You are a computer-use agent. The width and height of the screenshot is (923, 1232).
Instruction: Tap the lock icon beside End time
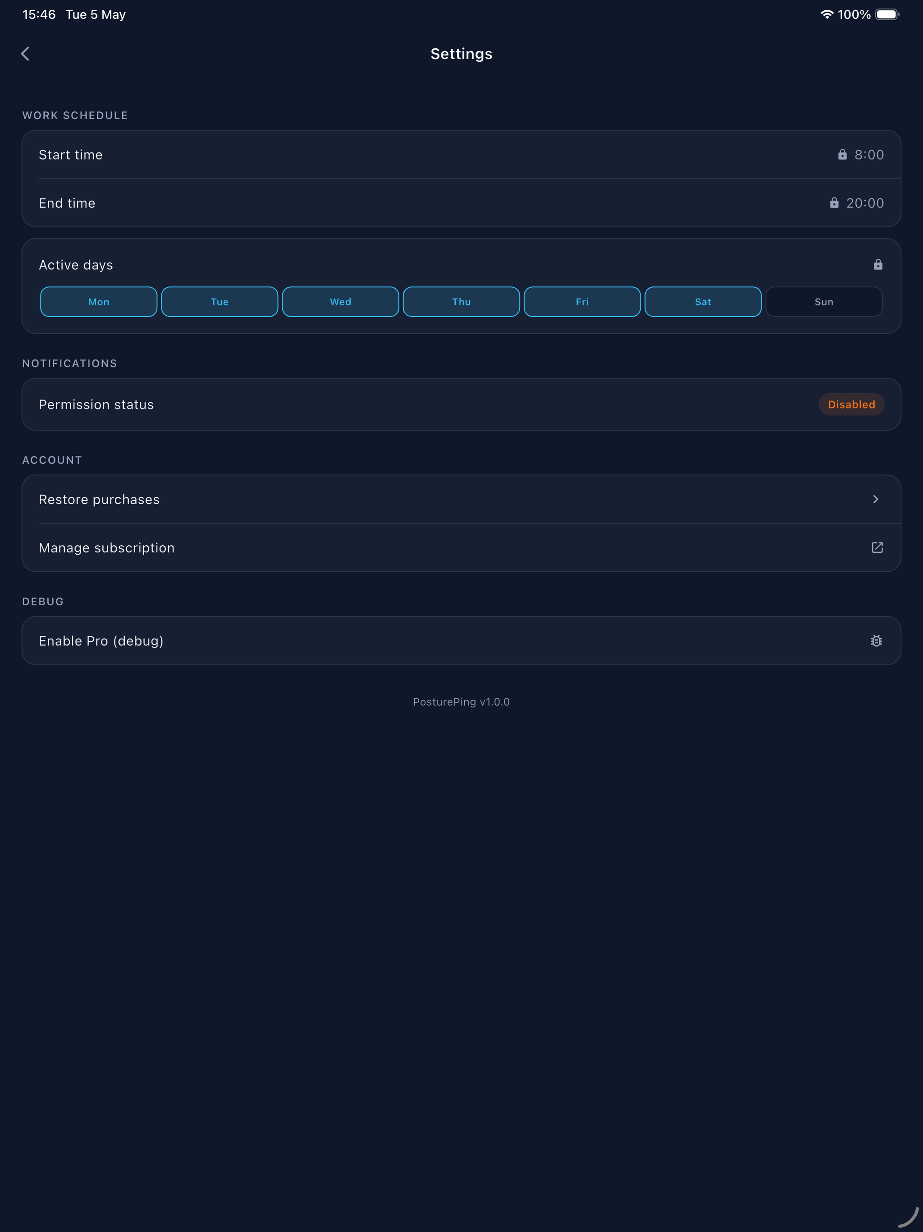click(x=834, y=203)
